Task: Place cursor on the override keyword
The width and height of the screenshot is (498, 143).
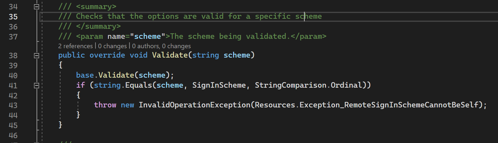Action: (x=107, y=55)
